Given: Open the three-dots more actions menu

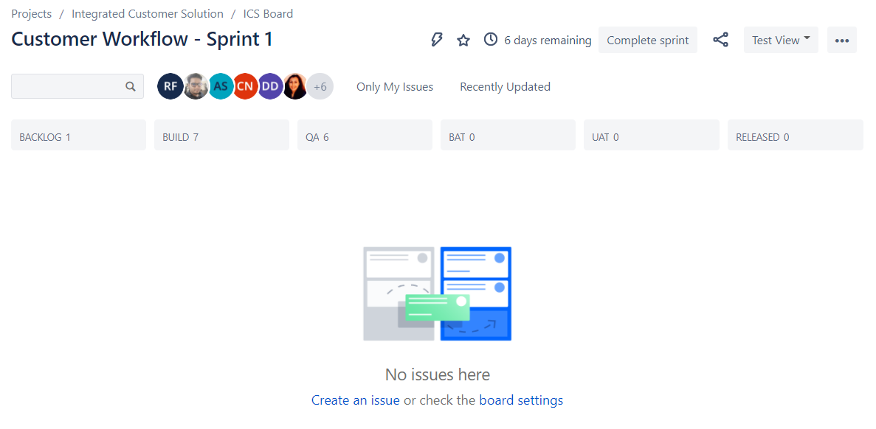Looking at the screenshot, I should [842, 40].
